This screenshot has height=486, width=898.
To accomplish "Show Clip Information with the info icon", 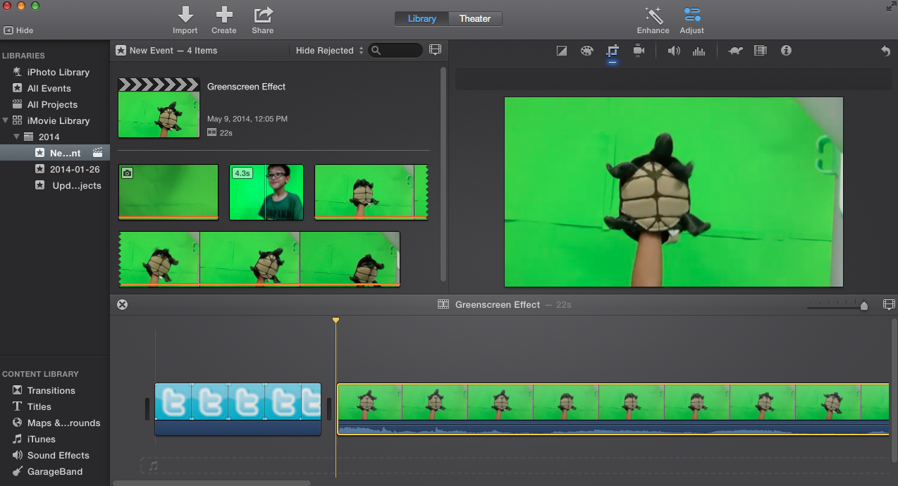I will click(x=786, y=51).
